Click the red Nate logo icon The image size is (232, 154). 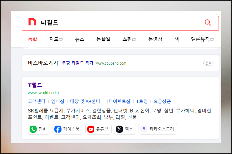pos(32,22)
